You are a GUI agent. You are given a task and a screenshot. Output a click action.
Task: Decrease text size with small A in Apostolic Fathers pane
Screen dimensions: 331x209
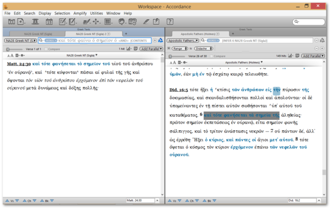(x=171, y=63)
